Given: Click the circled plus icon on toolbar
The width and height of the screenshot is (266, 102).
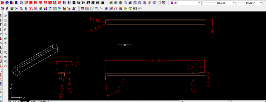Looking at the screenshot, I should (140, 9).
